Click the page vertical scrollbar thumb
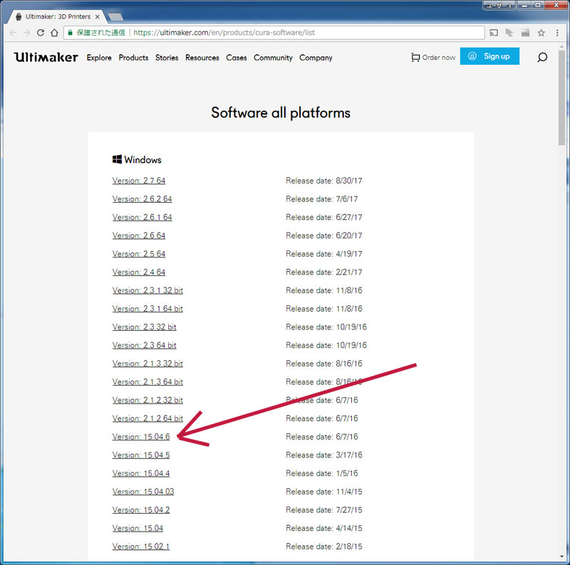 coord(561,98)
